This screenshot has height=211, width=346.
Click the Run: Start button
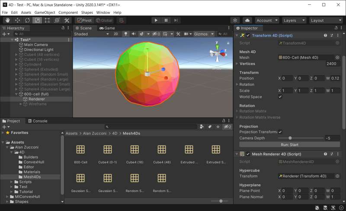289,144
